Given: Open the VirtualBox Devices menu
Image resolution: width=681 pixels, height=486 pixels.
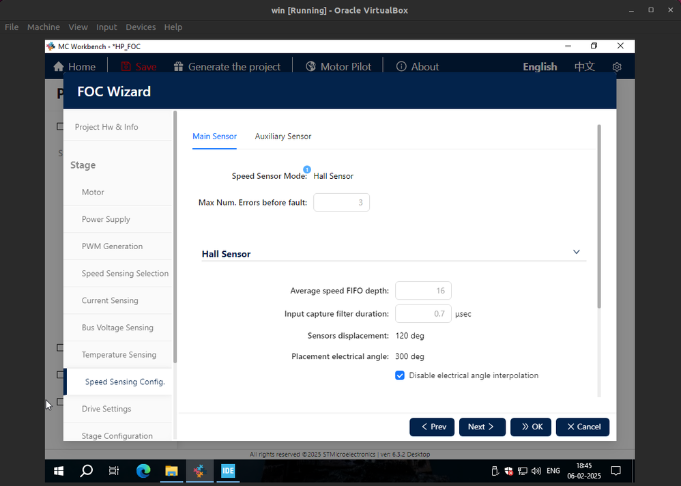Looking at the screenshot, I should [x=141, y=27].
